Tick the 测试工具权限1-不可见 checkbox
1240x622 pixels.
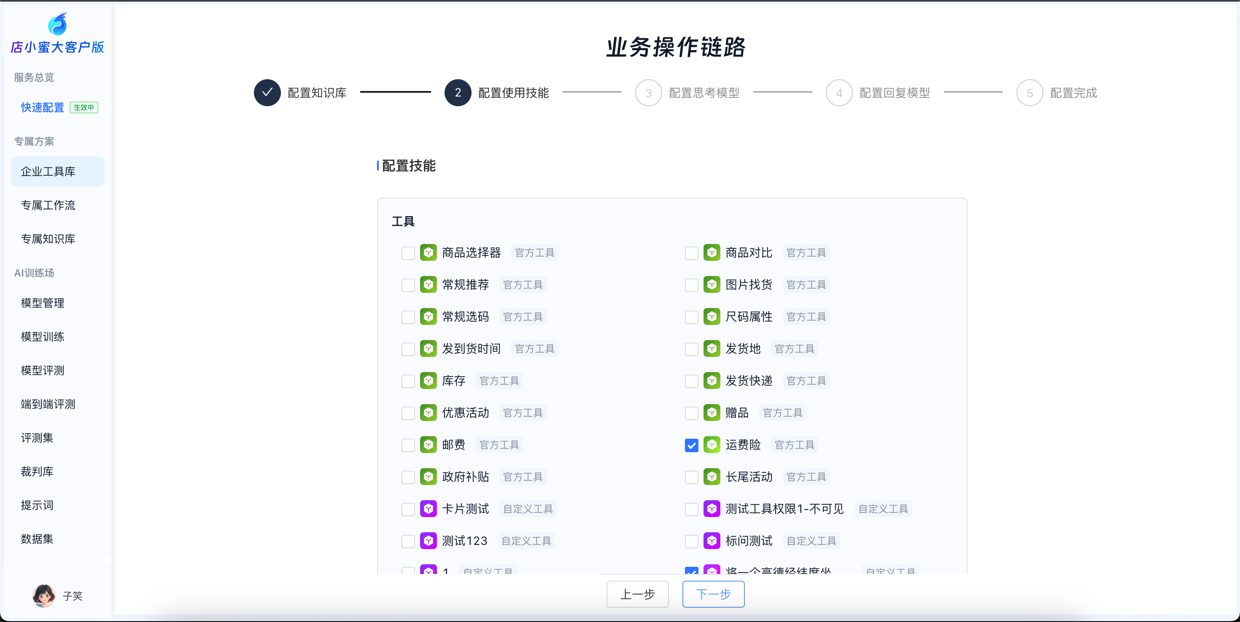click(x=691, y=509)
